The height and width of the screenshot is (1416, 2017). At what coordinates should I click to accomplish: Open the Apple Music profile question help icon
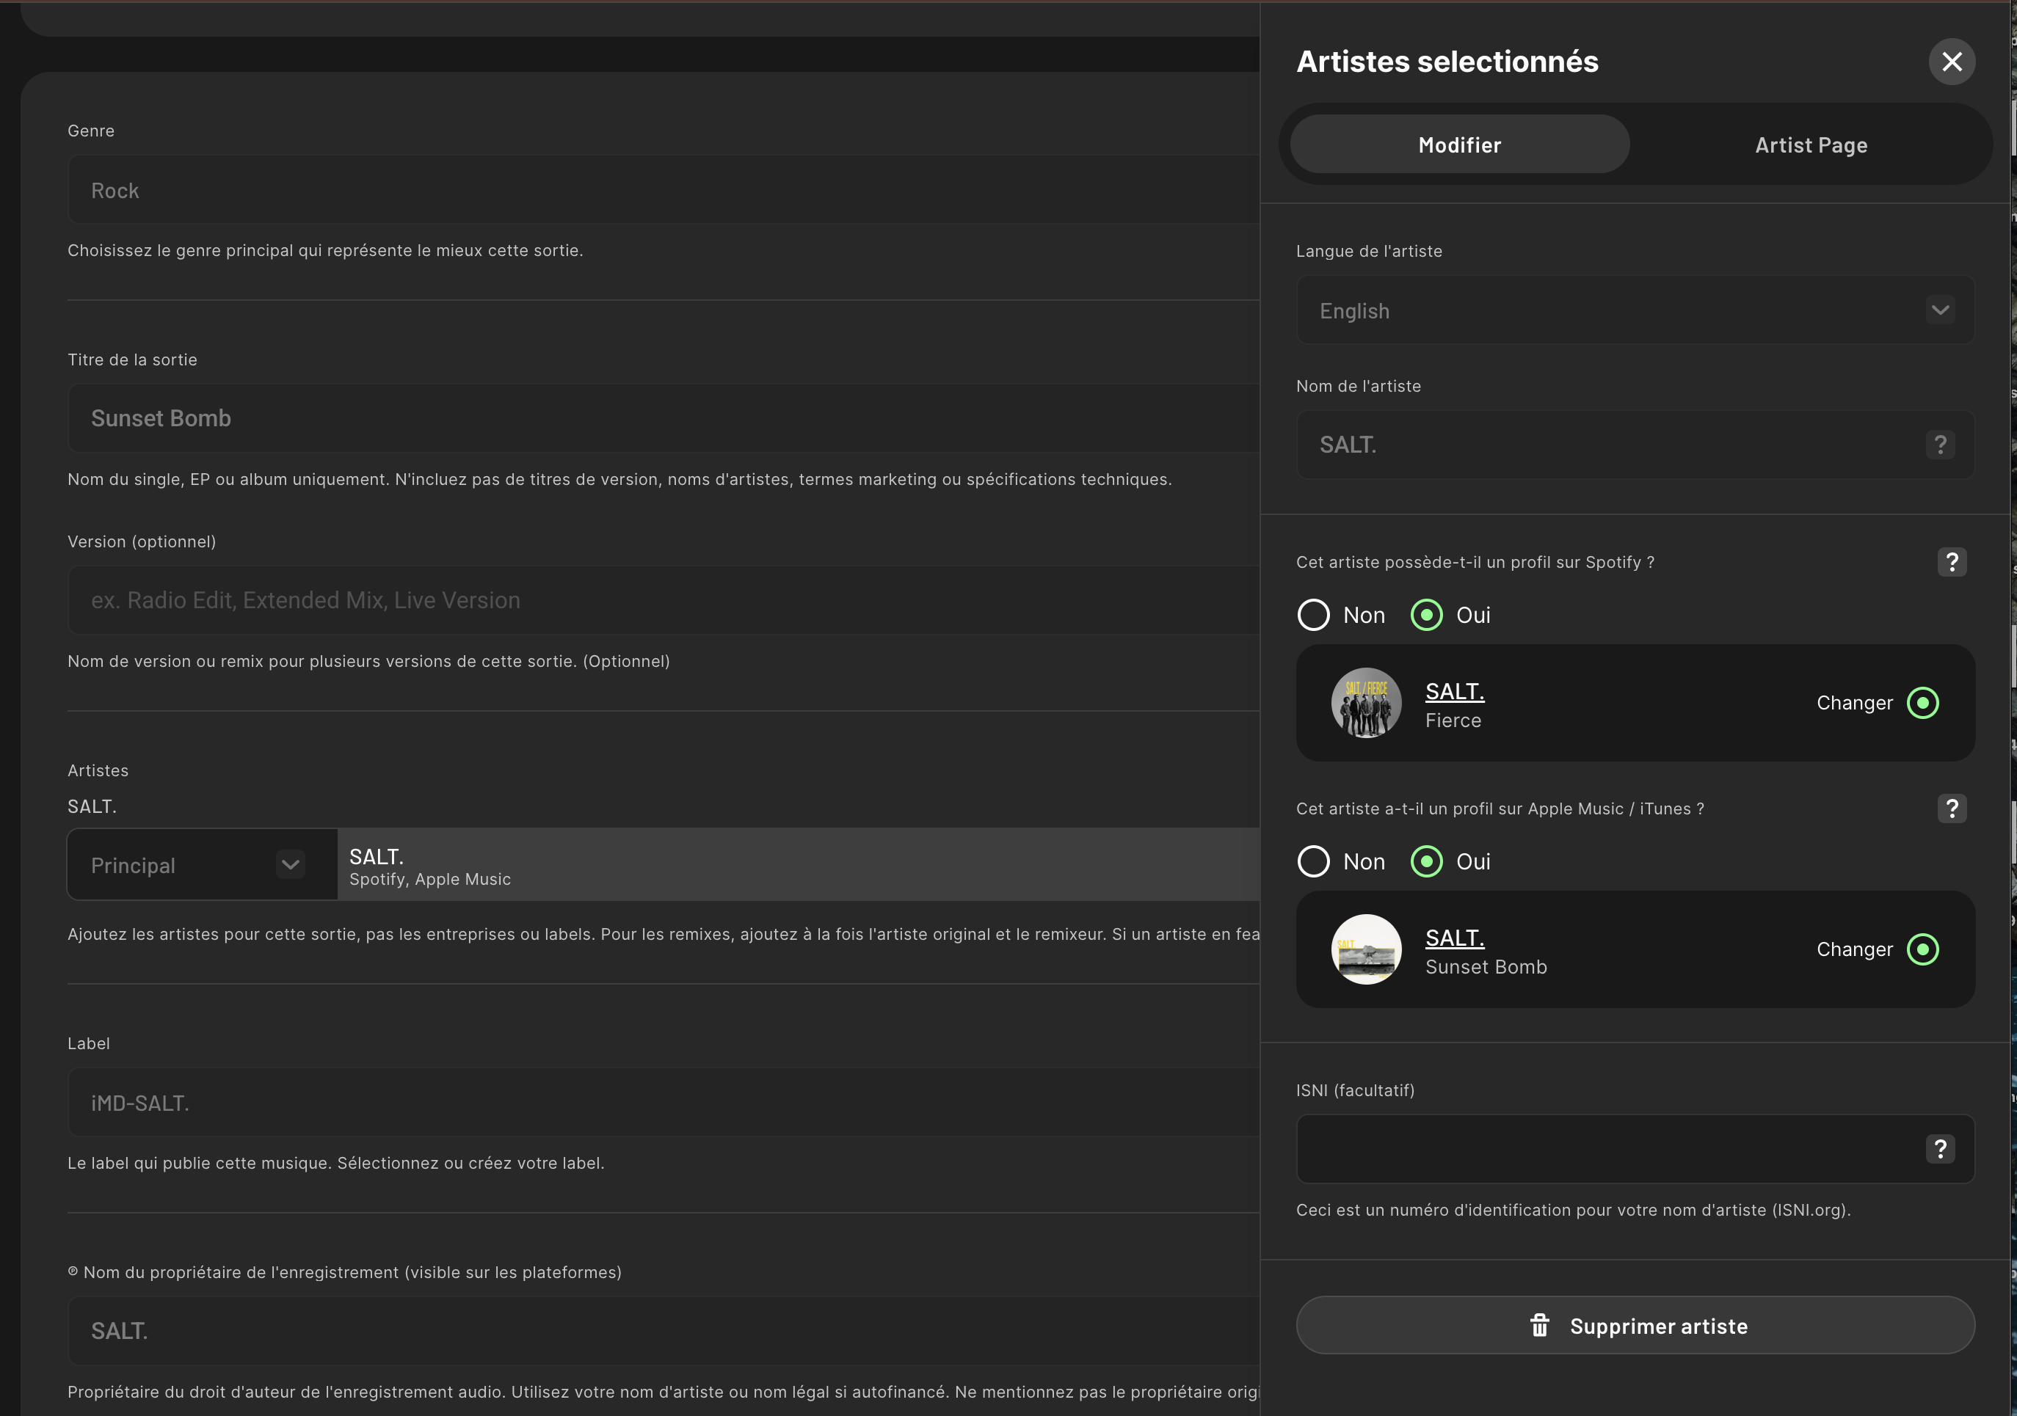pos(1951,809)
